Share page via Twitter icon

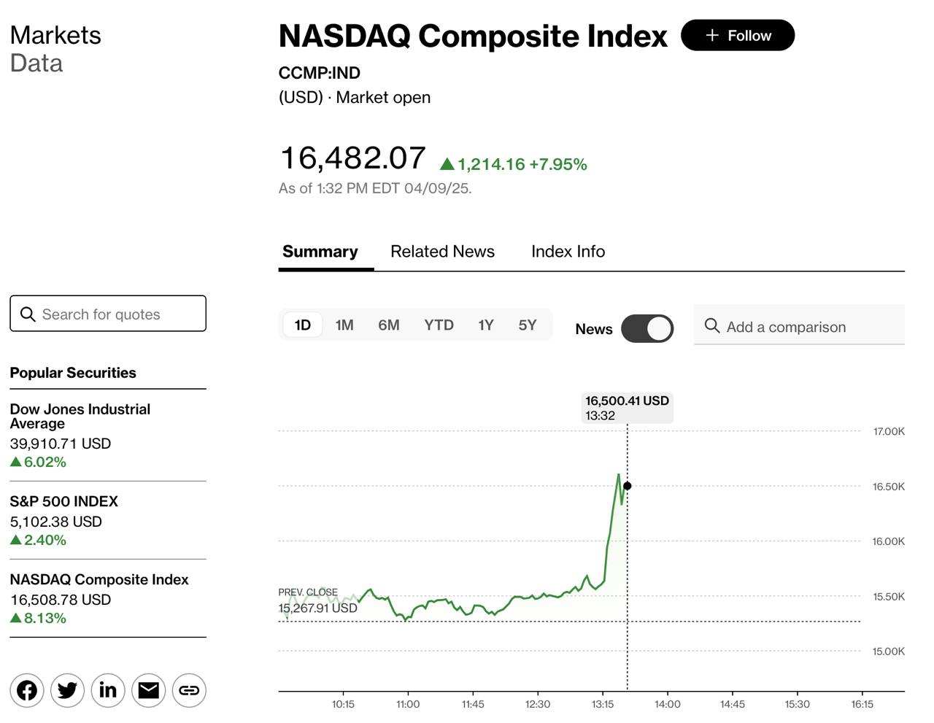pyautogui.click(x=67, y=690)
